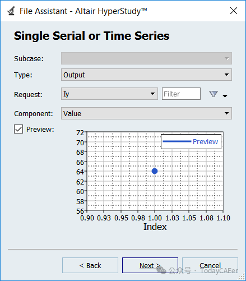The height and width of the screenshot is (281, 246).
Task: Click the Index axis label
Action: [x=155, y=227]
